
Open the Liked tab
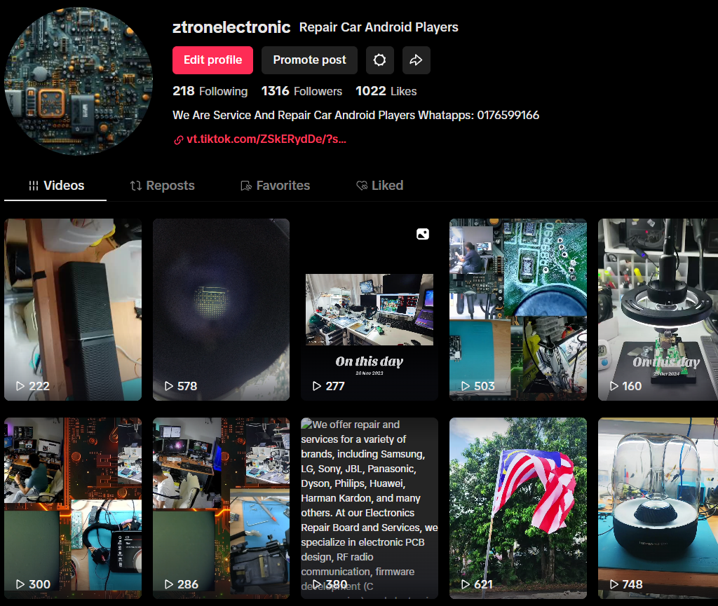click(x=379, y=186)
